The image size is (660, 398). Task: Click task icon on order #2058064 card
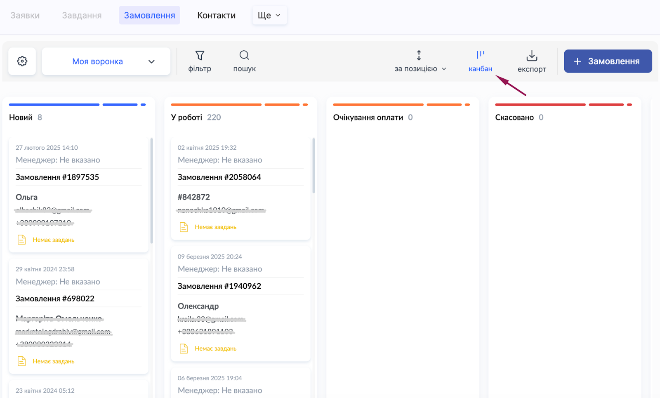pos(184,227)
